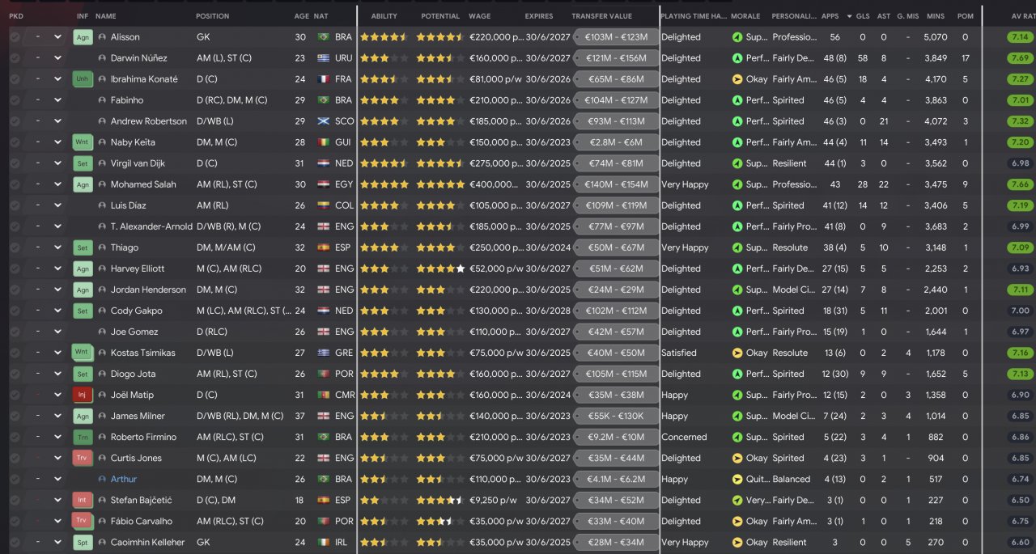Viewport: 1036px width, 554px height.
Task: Click Mohamed Salah's green morale arrow icon
Action: click(737, 184)
